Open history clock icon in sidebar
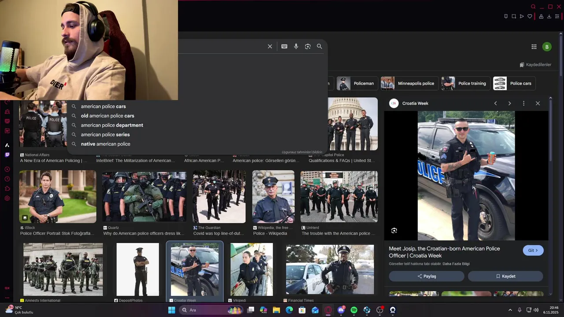The height and width of the screenshot is (317, 564). click(7, 179)
